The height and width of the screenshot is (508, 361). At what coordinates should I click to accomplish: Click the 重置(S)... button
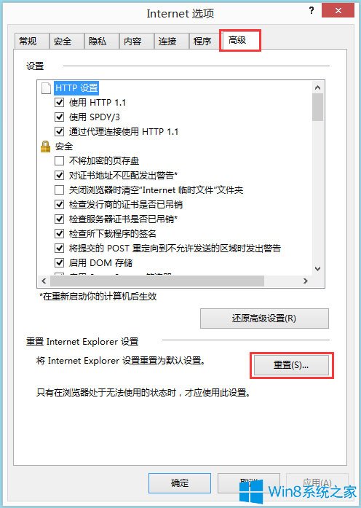[291, 365]
